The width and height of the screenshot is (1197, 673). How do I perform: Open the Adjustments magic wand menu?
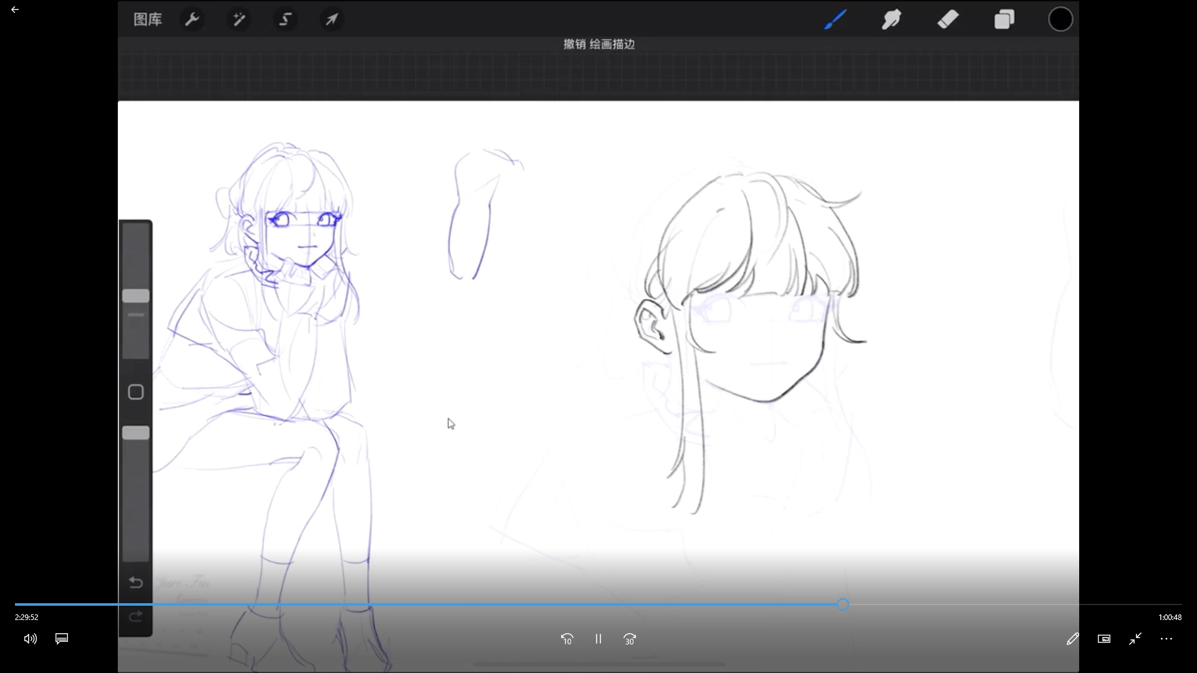[239, 19]
